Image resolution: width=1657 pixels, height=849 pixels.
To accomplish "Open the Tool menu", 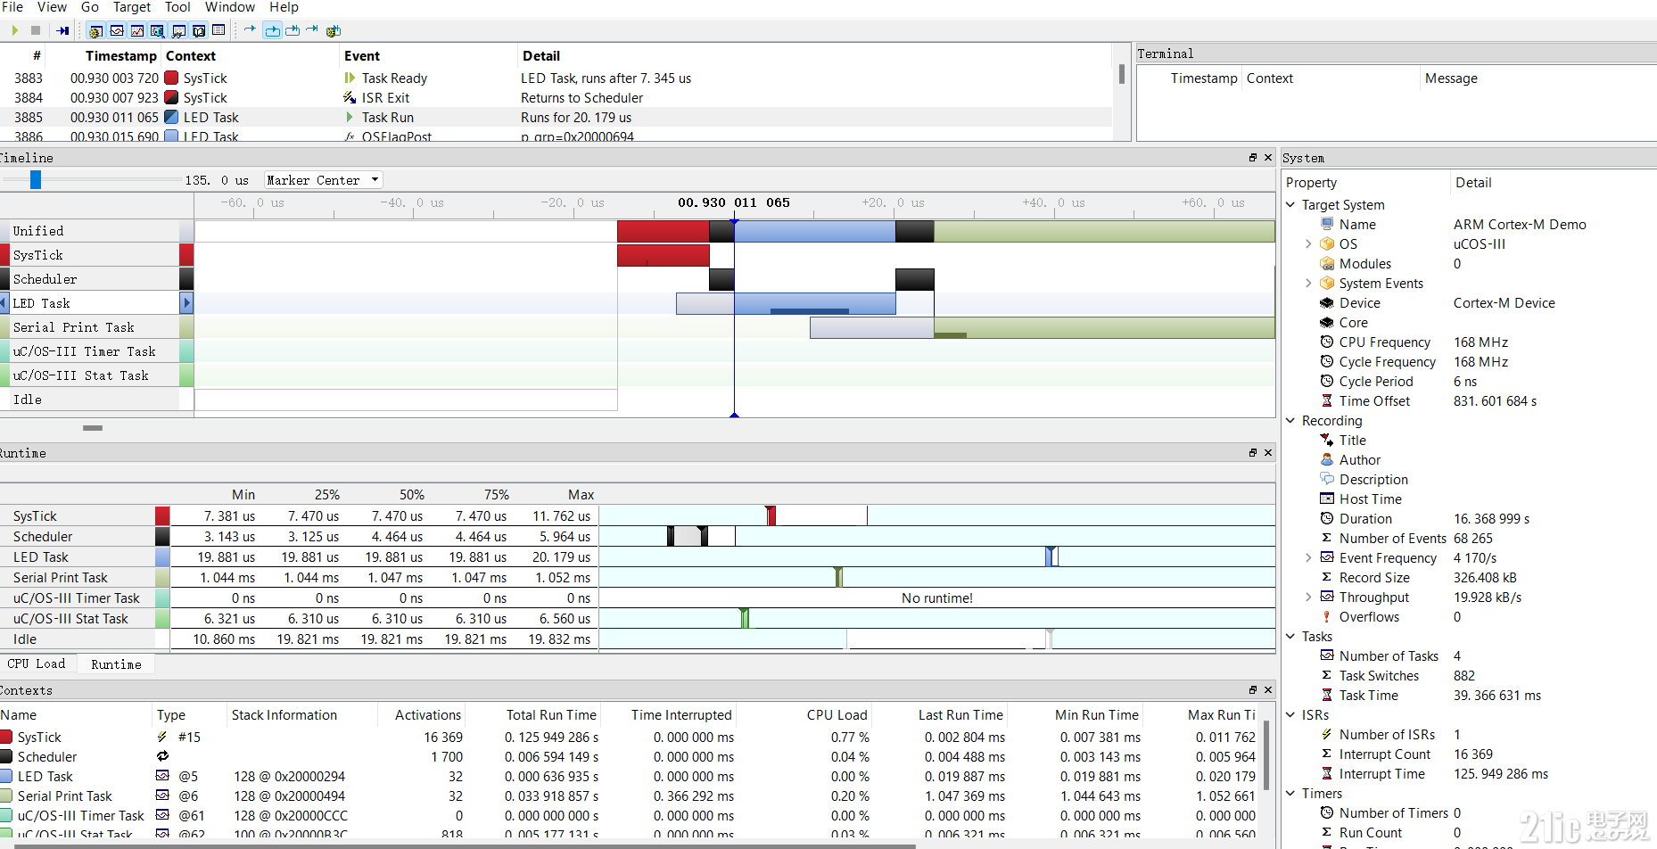I will click(177, 7).
